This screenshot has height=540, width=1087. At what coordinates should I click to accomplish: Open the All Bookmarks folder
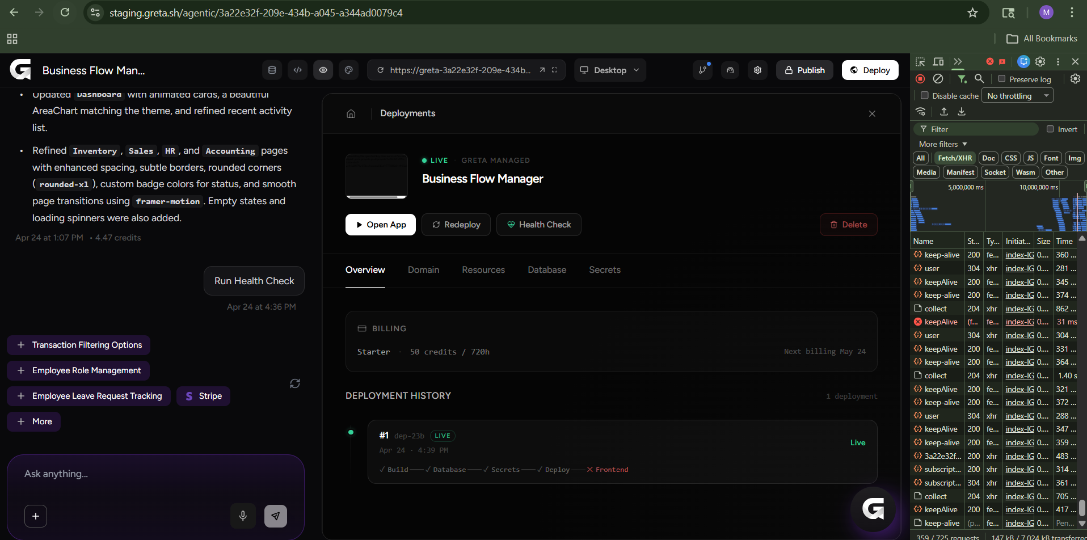pyautogui.click(x=1042, y=39)
